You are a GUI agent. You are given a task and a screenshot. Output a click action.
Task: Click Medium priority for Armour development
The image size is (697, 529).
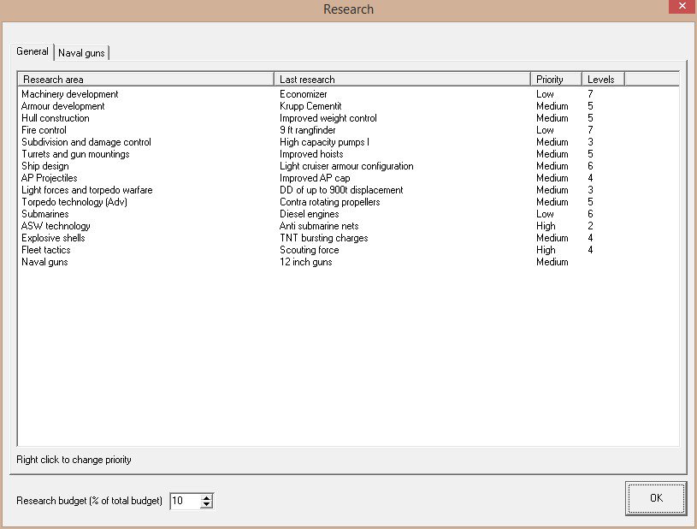coord(552,106)
